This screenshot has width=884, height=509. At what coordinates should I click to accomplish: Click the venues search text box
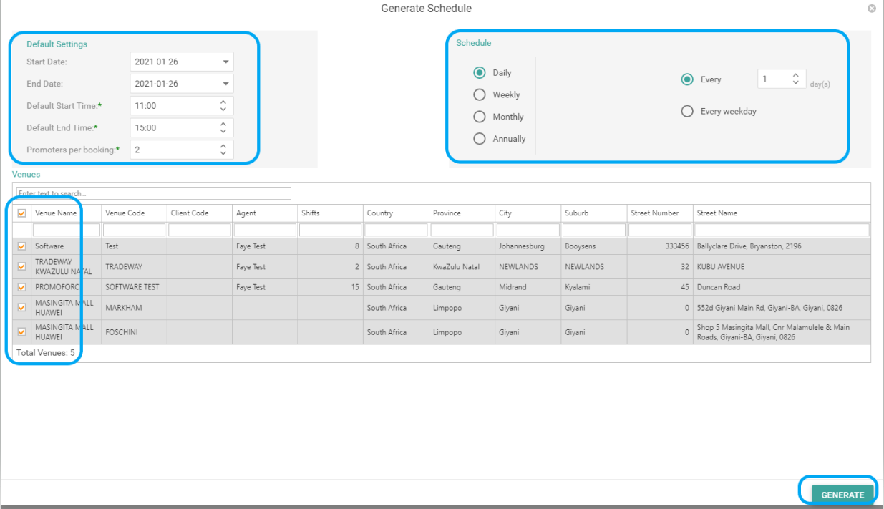point(154,193)
